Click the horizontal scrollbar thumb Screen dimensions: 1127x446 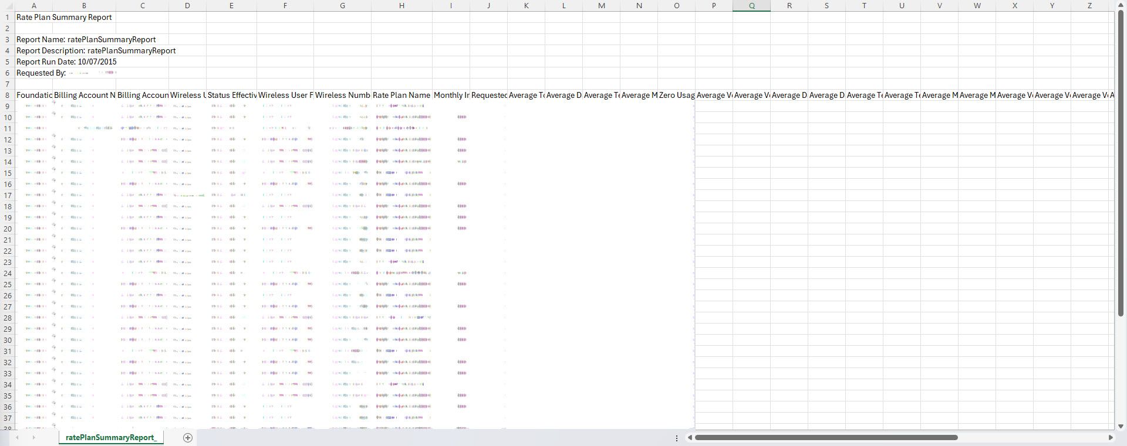coord(826,438)
